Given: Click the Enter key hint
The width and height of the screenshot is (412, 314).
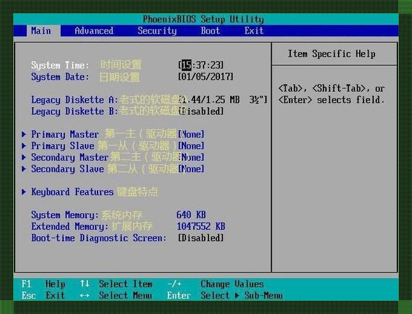Looking at the screenshot, I should pos(179,295).
